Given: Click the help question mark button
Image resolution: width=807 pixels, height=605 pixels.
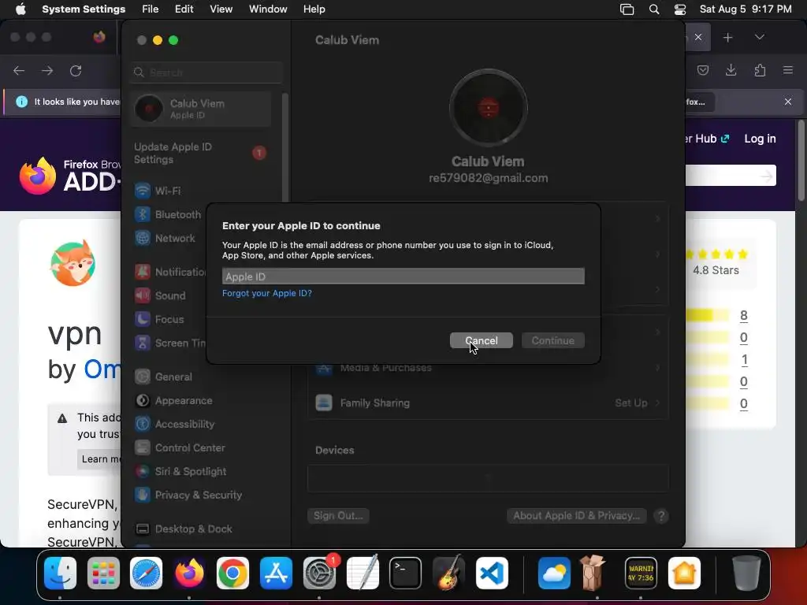Looking at the screenshot, I should [661, 516].
